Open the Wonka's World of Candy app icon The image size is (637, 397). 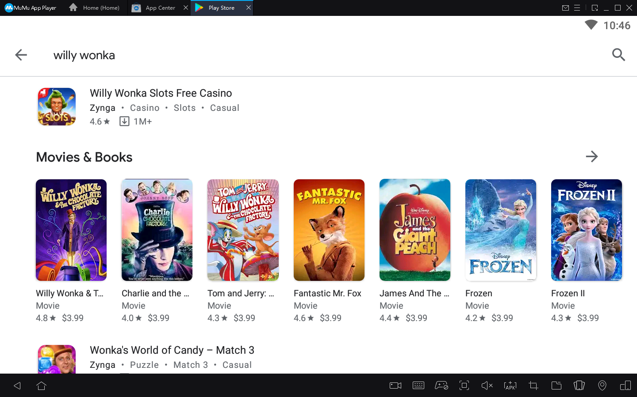(57, 359)
